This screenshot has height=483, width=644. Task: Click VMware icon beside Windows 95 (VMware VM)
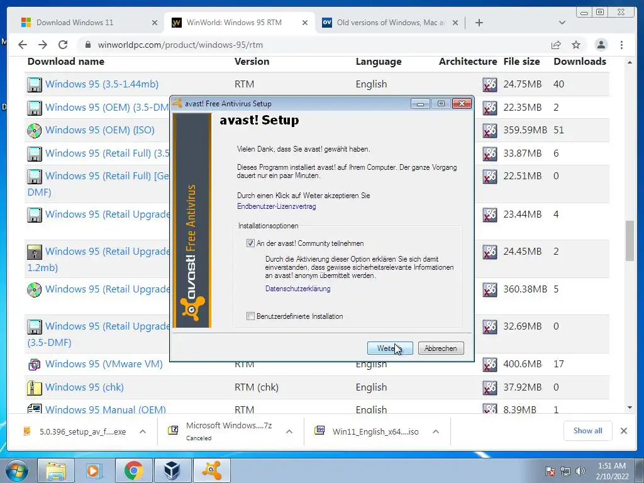[35, 364]
